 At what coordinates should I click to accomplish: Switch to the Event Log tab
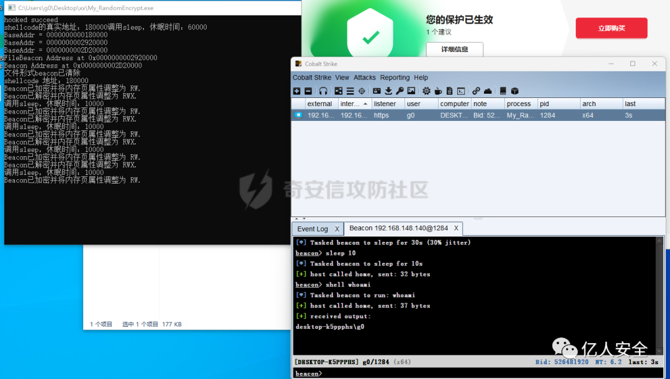pyautogui.click(x=312, y=229)
